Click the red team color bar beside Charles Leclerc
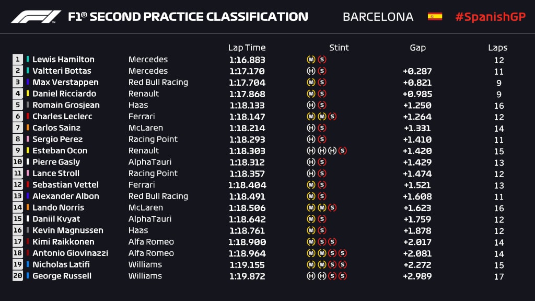Screen dimensions: 535x301 pos(28,117)
